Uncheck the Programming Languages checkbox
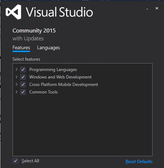The height and width of the screenshot is (168, 164). tap(23, 69)
